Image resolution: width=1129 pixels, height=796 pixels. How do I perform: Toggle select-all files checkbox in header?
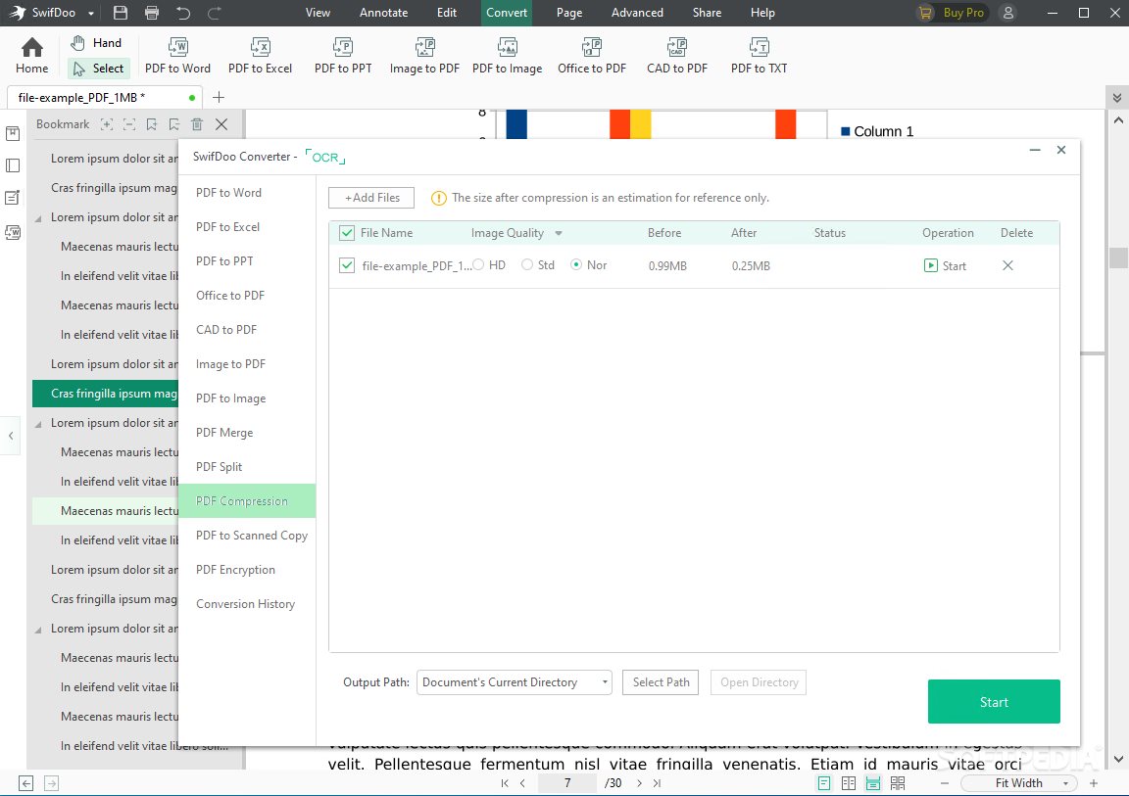tap(347, 233)
